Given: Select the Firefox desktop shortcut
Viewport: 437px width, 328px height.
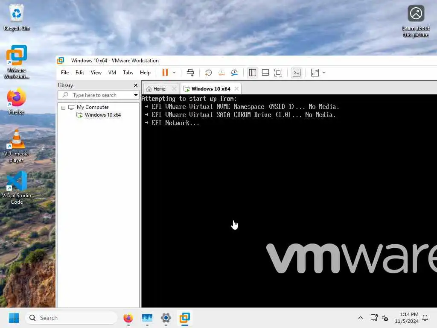Looking at the screenshot, I should [x=17, y=101].
